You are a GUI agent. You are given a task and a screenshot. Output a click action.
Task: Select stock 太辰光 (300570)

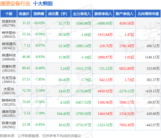pyautogui.click(x=9, y=91)
